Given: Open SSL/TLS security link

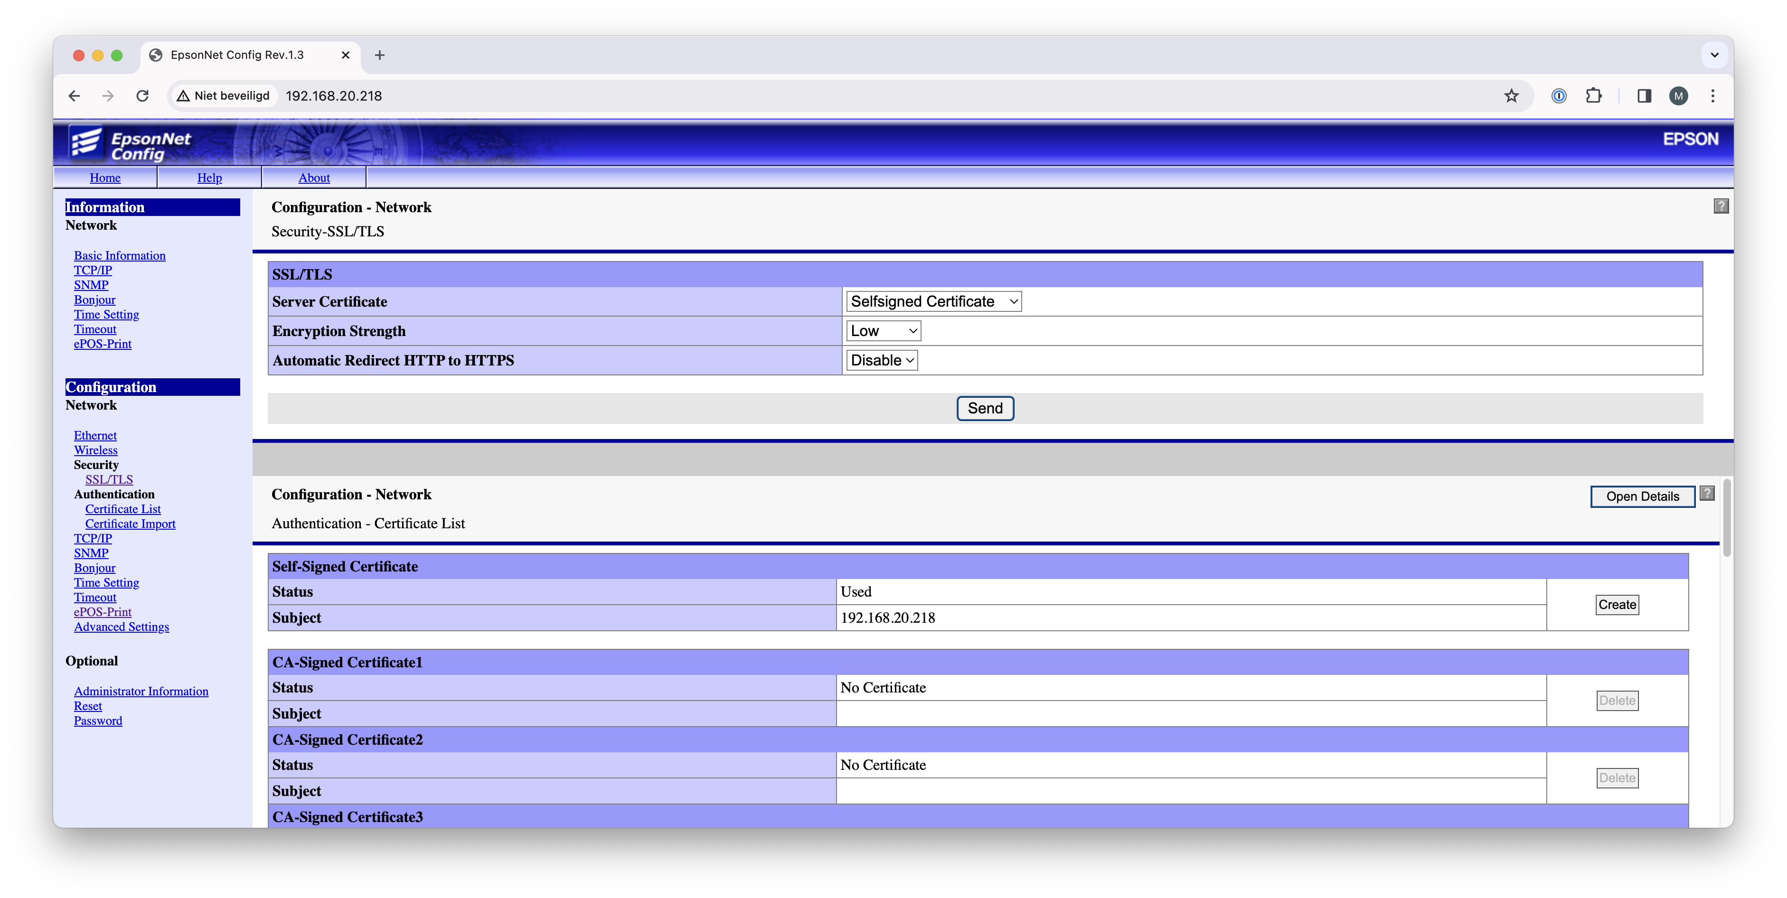Looking at the screenshot, I should pos(109,479).
